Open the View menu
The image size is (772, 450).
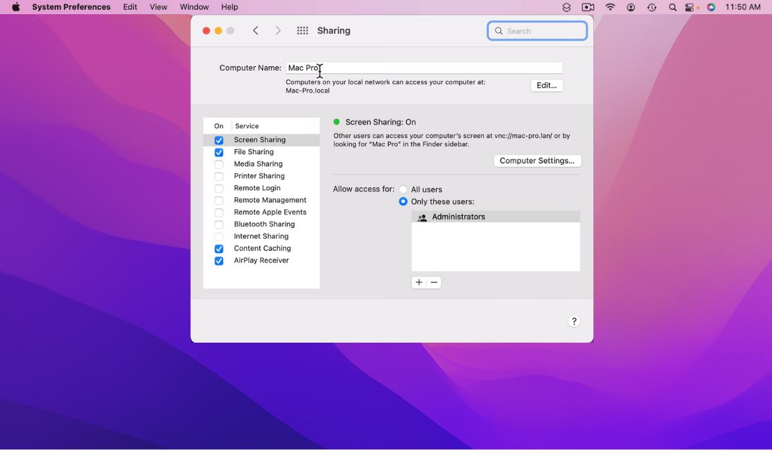[158, 7]
